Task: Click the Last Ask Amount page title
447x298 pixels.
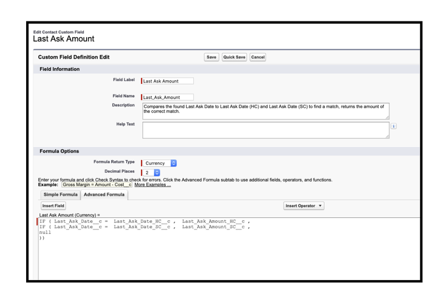Action: pos(63,39)
